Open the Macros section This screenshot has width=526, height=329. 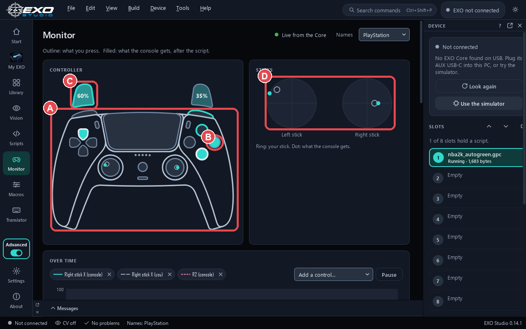[16, 189]
